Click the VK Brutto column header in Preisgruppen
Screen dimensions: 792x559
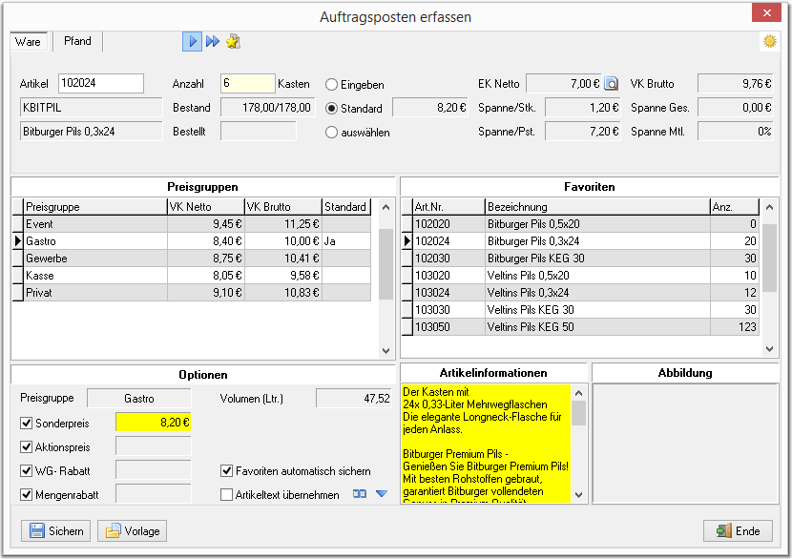[283, 207]
